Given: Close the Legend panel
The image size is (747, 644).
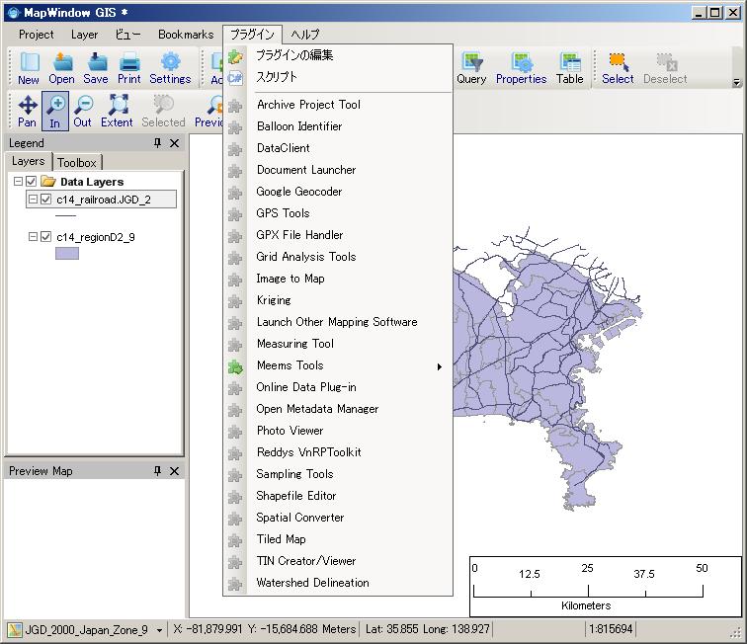Looking at the screenshot, I should (x=175, y=143).
